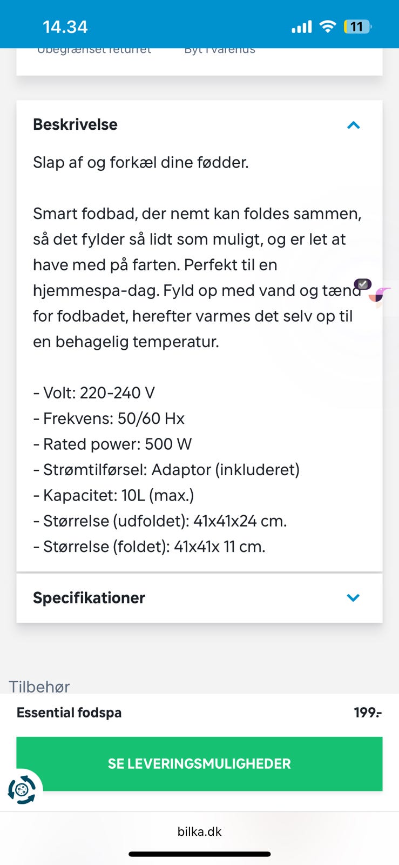
Task: Open the cookie consent settings icon
Action: pyautogui.click(x=22, y=790)
